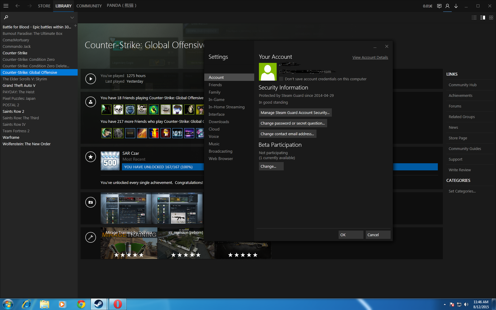This screenshot has width=496, height=310.
Task: Click the friends circle icon
Action: click(x=91, y=102)
